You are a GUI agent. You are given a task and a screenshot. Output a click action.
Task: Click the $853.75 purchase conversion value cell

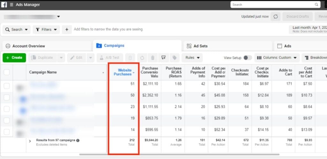tap(152, 118)
